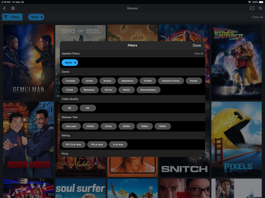The image size is (265, 198).
Task: Open search with the magnifier icon
Action: (x=260, y=8)
